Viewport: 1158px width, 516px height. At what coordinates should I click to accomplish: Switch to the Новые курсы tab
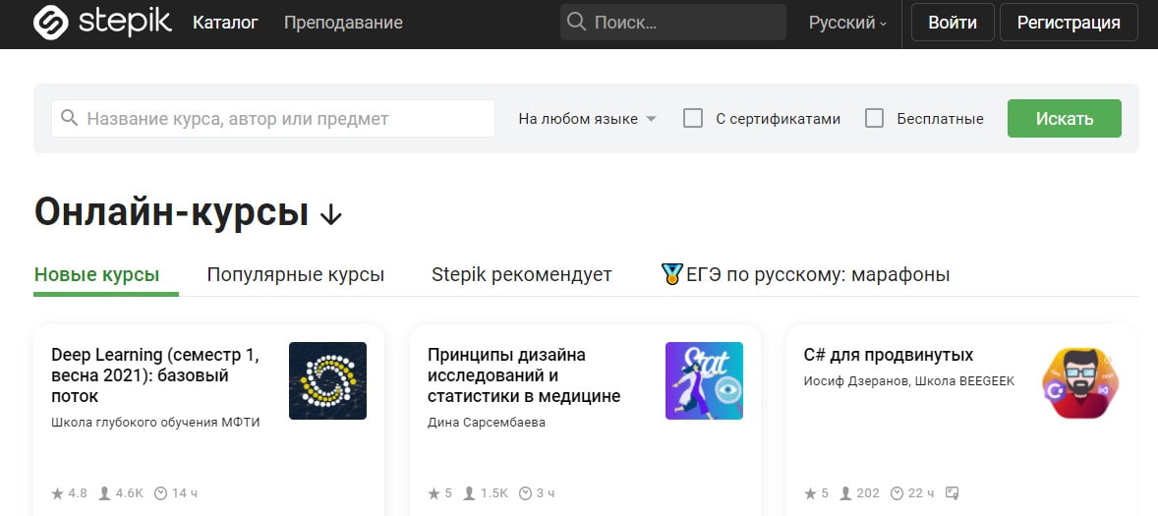[96, 275]
